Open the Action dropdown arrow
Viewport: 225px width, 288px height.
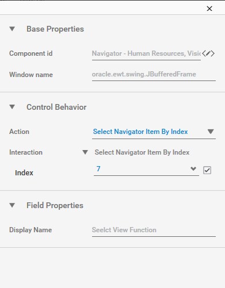tap(211, 132)
